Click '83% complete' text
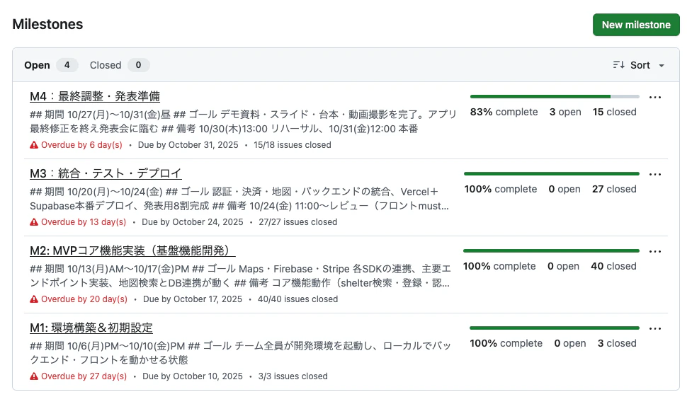This screenshot has height=404, width=692. point(504,112)
